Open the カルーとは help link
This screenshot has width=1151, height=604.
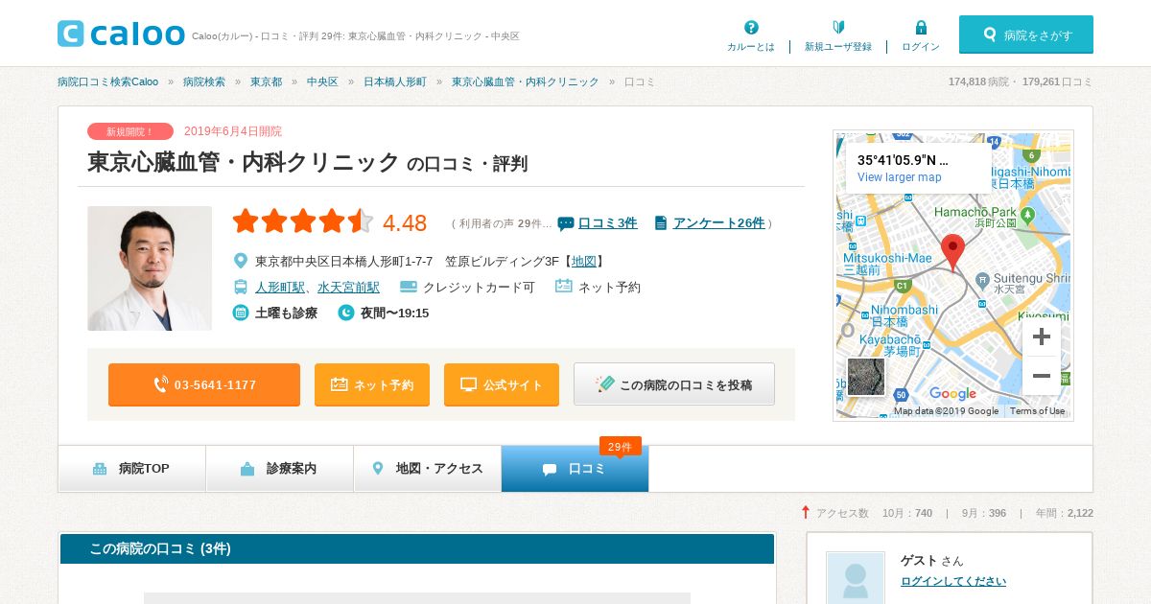[x=751, y=36]
